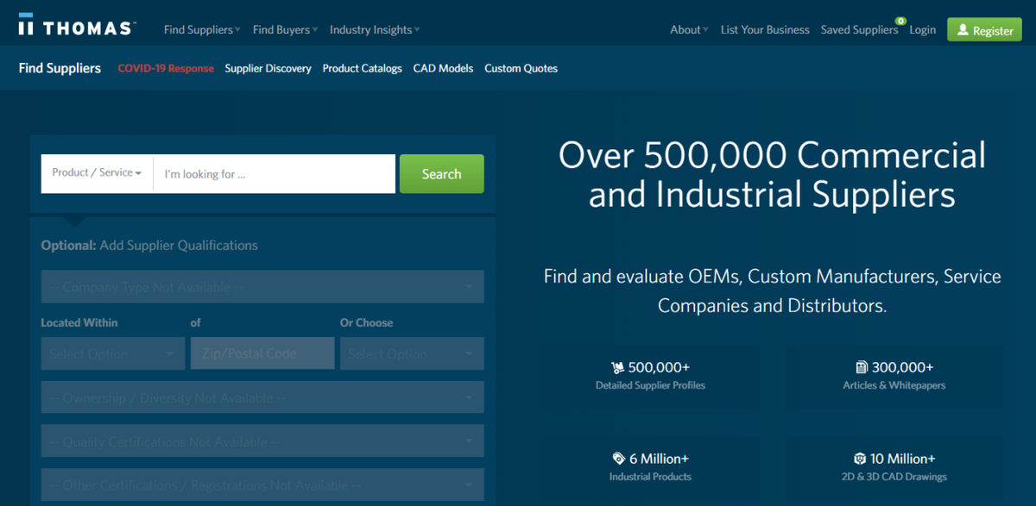The image size is (1036, 506).
Task: Click the 10 Million+ CAD drawings icon
Action: point(860,459)
